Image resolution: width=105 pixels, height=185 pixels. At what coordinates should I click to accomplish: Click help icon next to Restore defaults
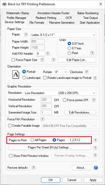34,168
